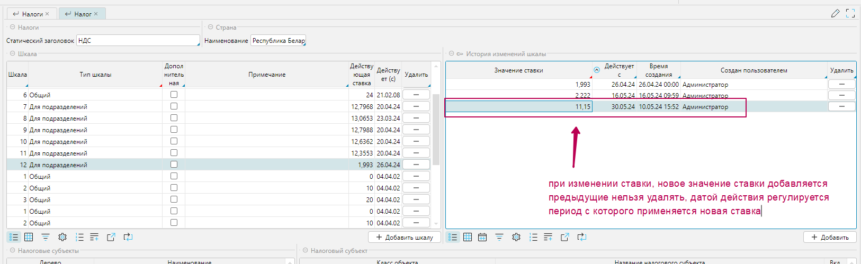Tick the checkbox in scale 9 row

click(x=174, y=130)
